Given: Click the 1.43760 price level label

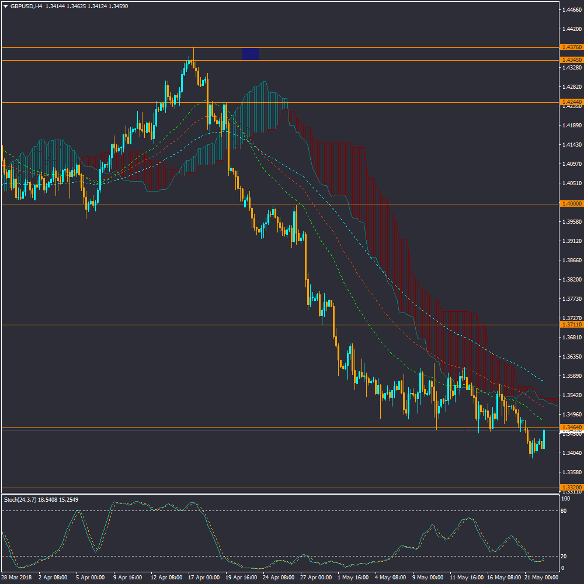Looking at the screenshot, I should point(571,47).
